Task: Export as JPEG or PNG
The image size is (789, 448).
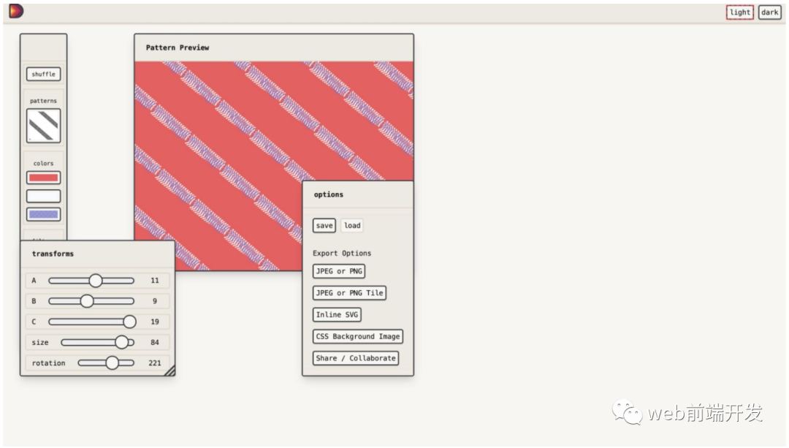Action: 339,271
